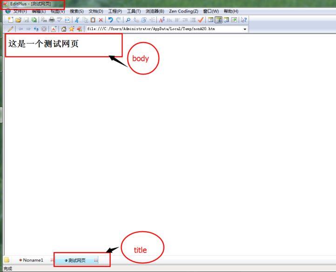The image size is (336, 272).
Task: Click the replace icon beside the magnifier
Action: click(136, 20)
